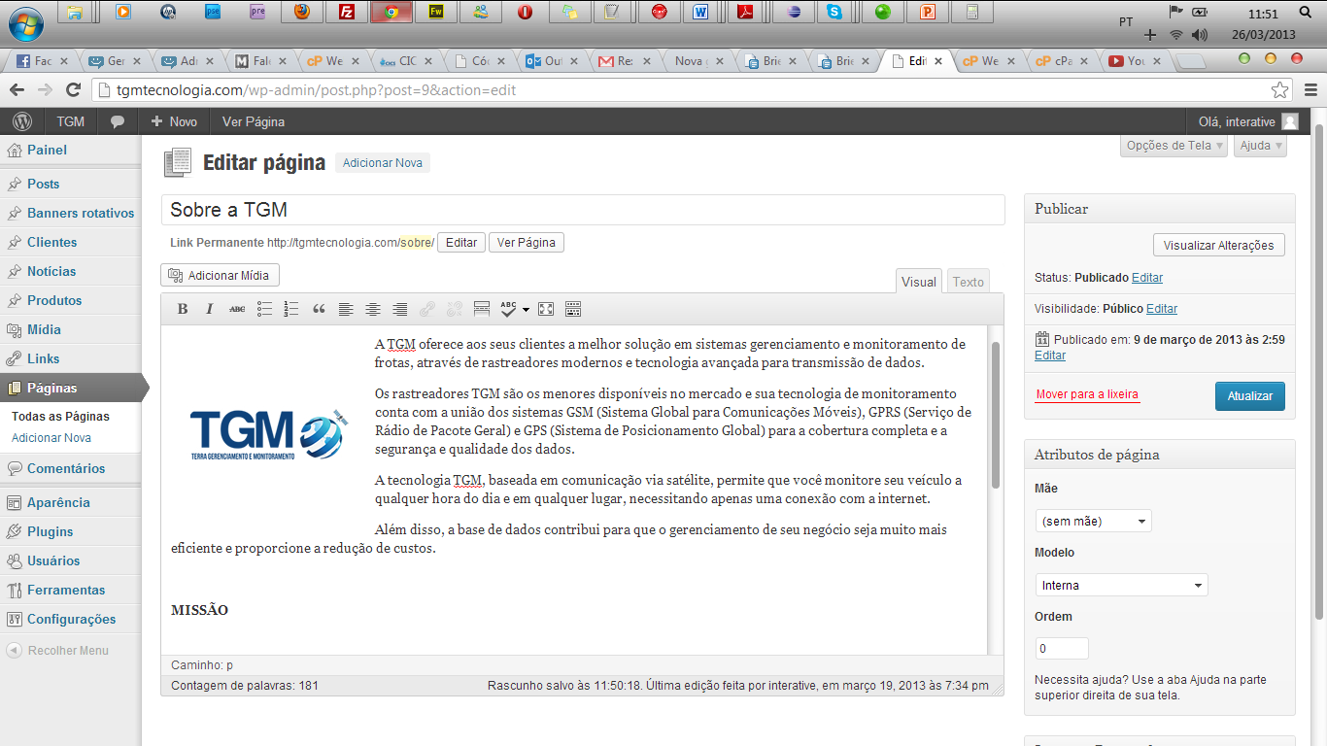The height and width of the screenshot is (746, 1327).
Task: Click Ver Página button under title
Action: pos(527,243)
